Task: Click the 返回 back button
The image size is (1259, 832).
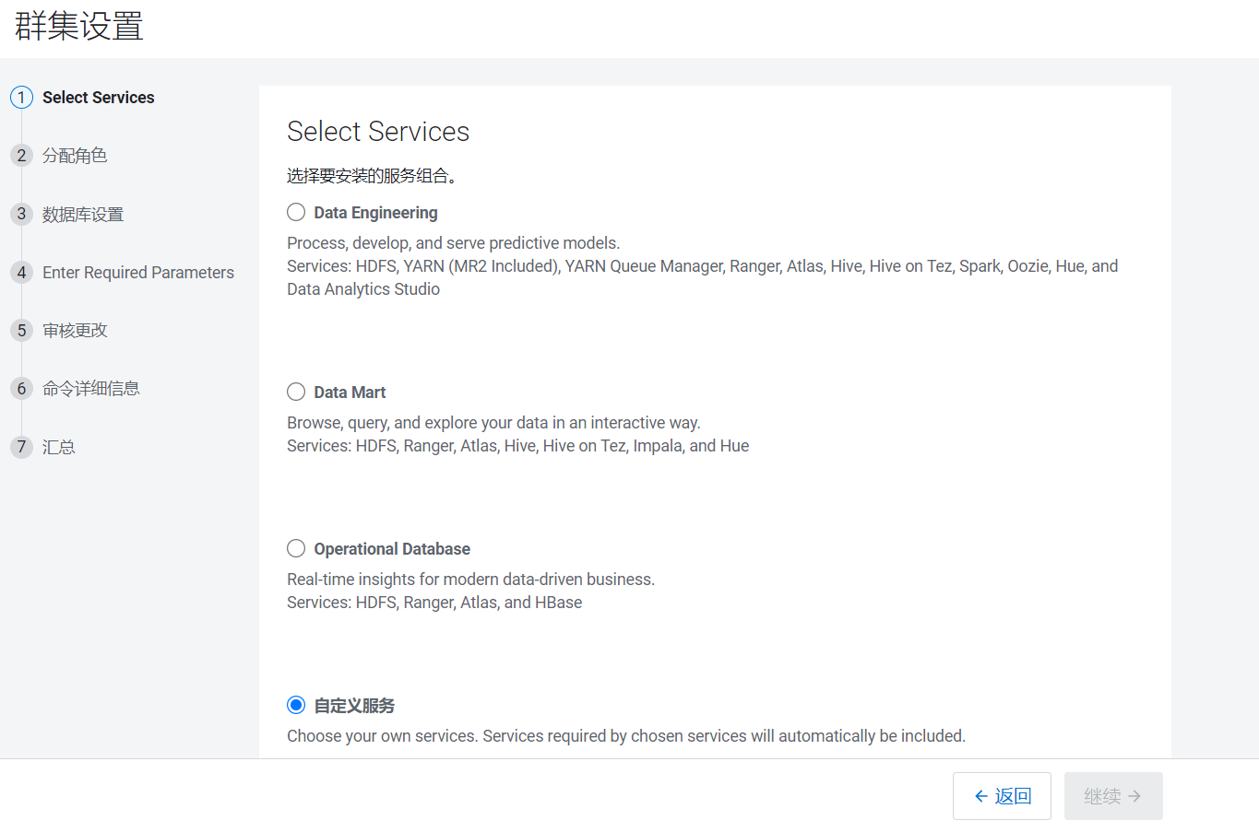Action: (x=1002, y=796)
